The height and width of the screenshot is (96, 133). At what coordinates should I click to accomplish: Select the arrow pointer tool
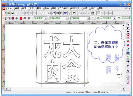pos(128,24)
